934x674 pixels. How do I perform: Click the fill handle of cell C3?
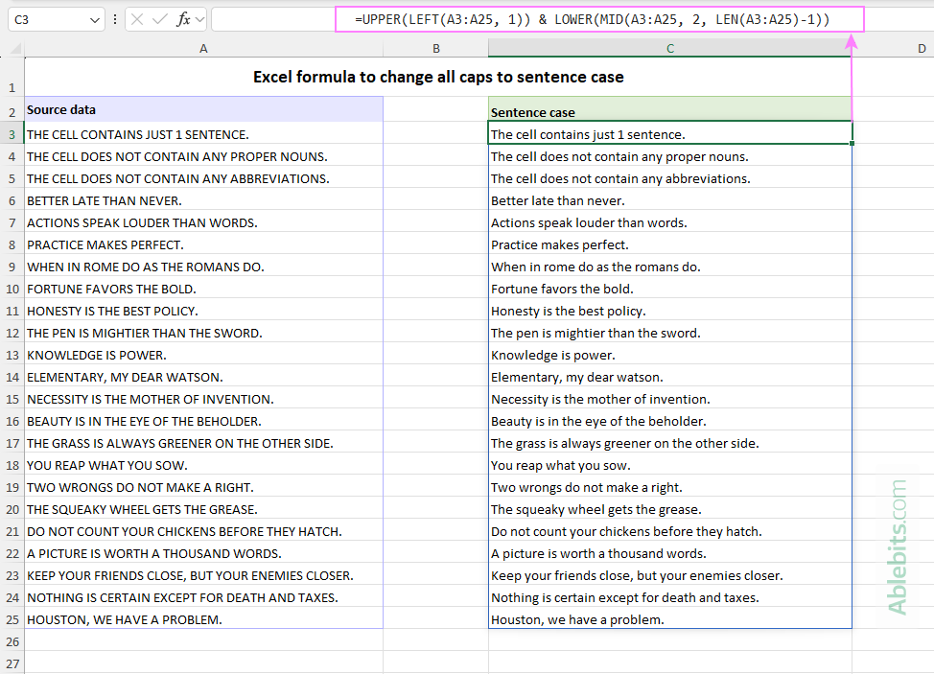pyautogui.click(x=852, y=144)
